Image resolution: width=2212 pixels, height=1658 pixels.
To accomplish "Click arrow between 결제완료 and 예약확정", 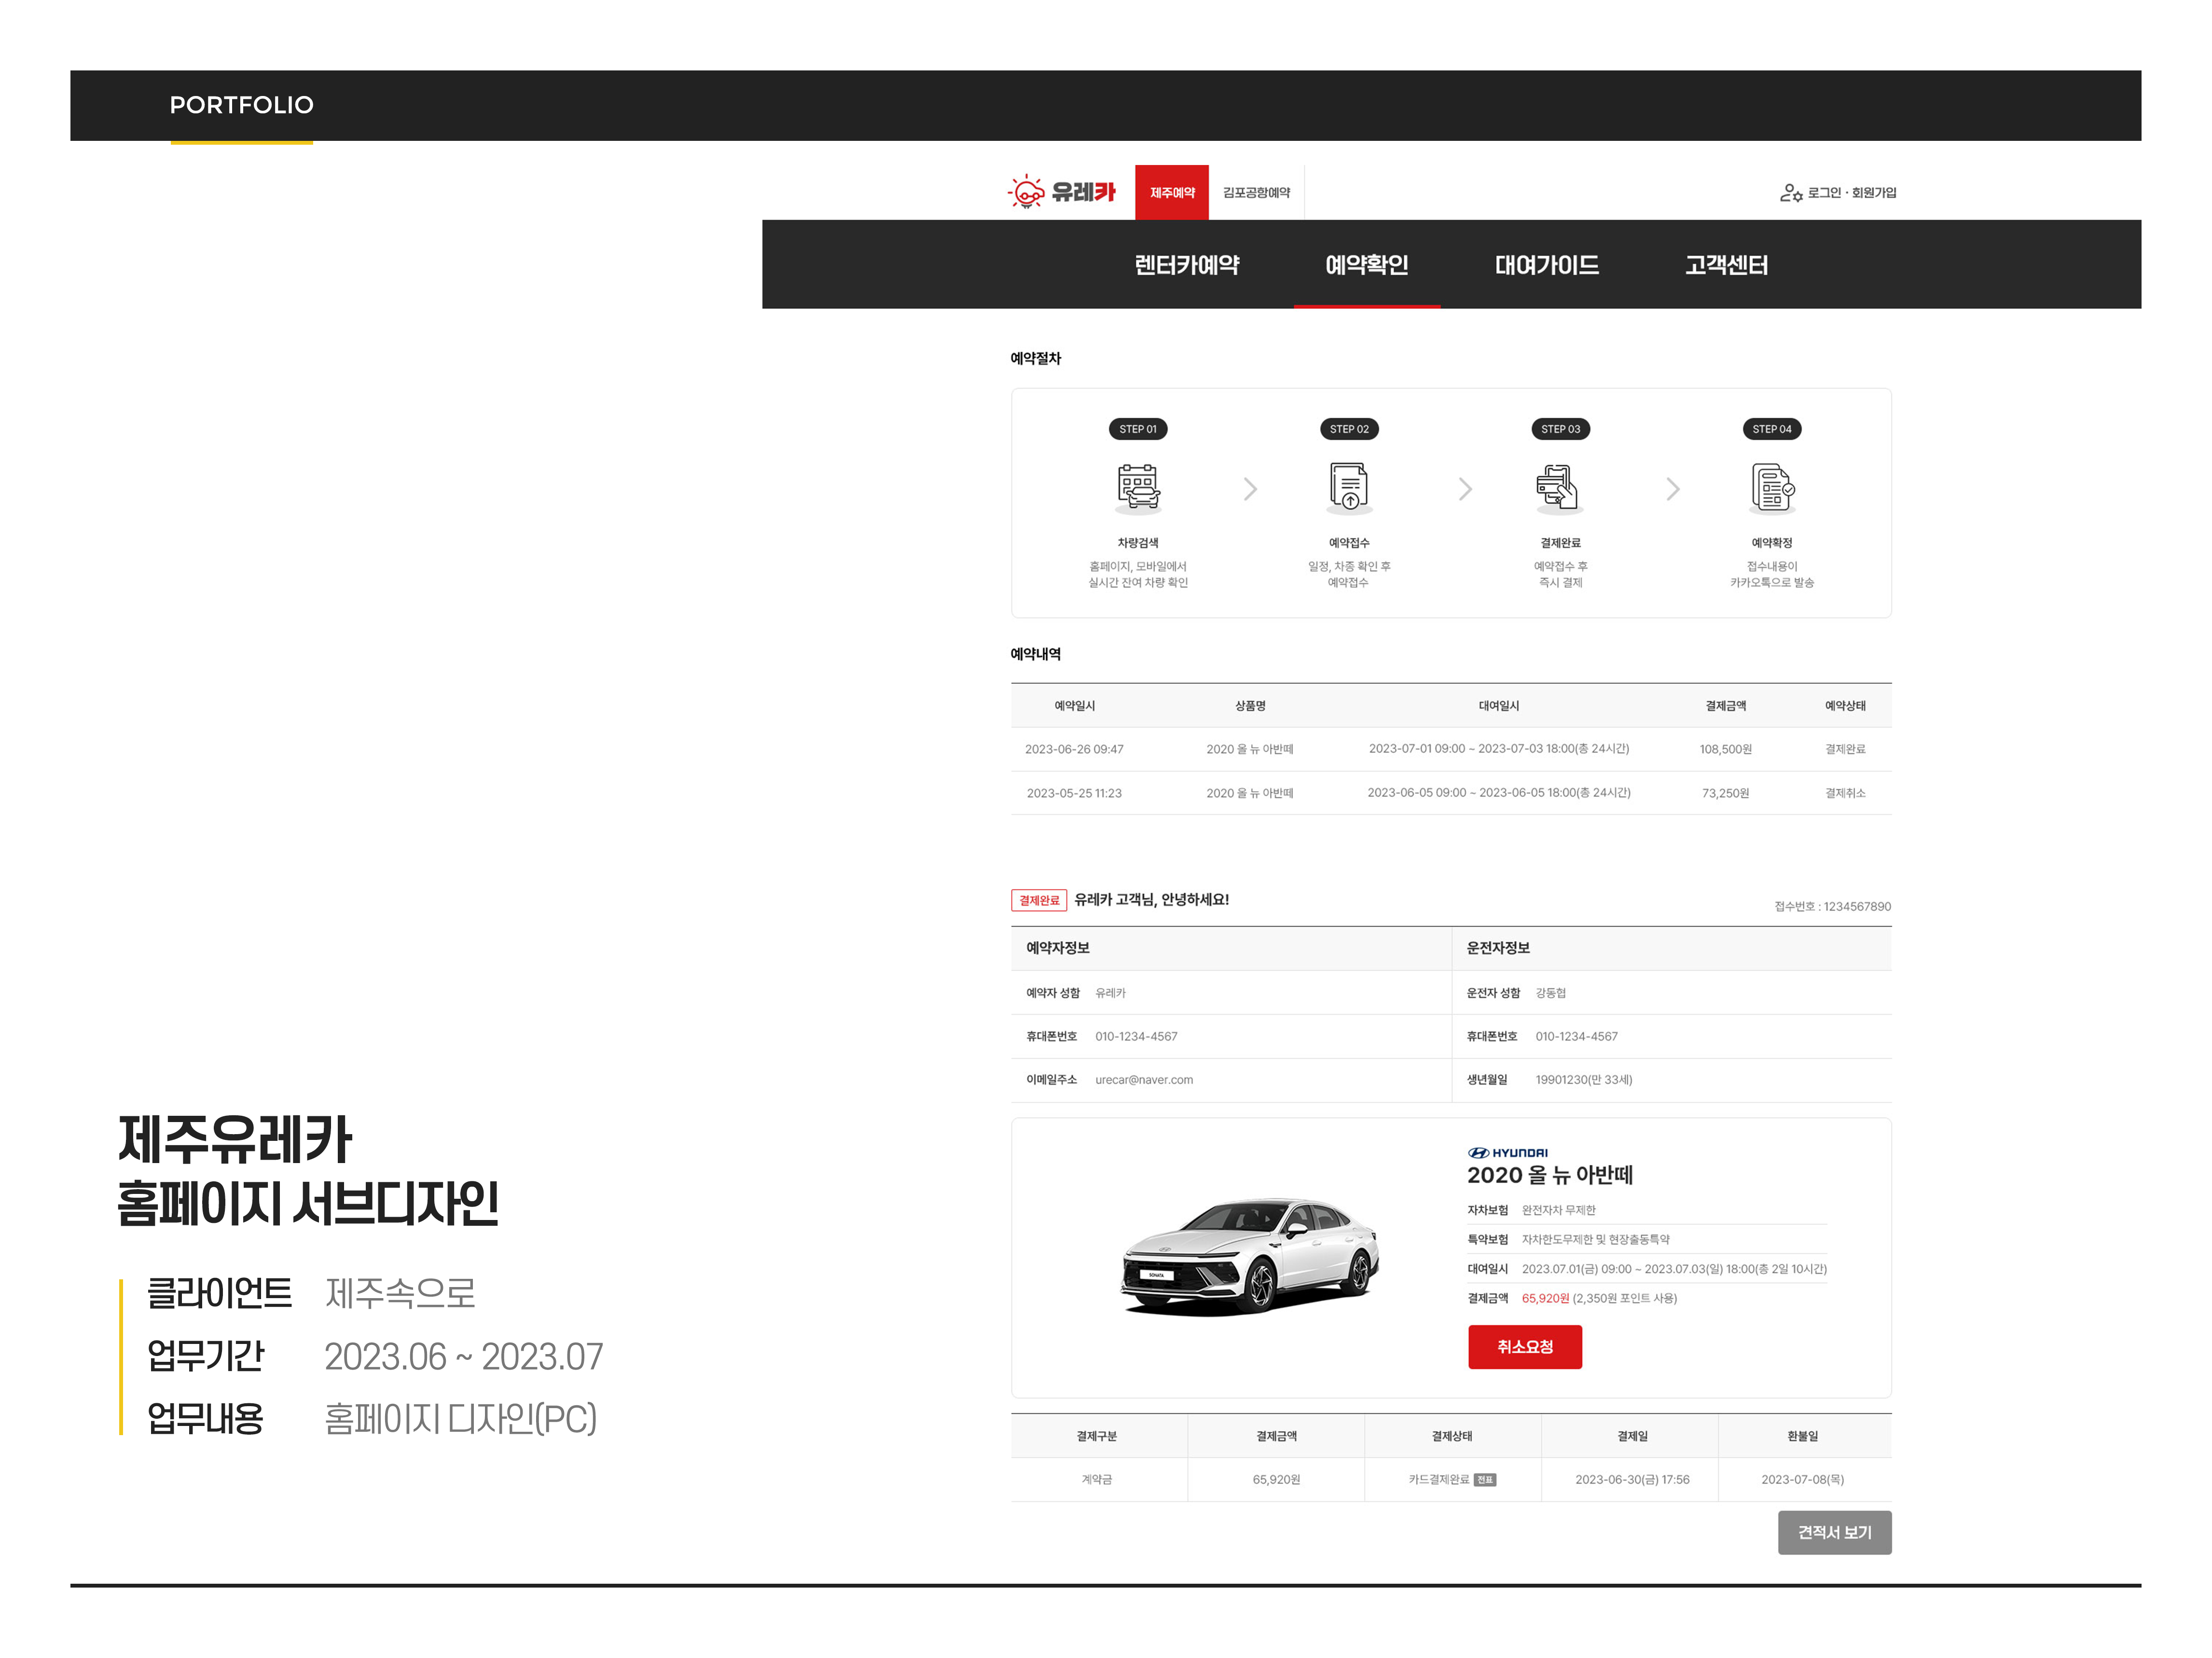I will click(1673, 489).
